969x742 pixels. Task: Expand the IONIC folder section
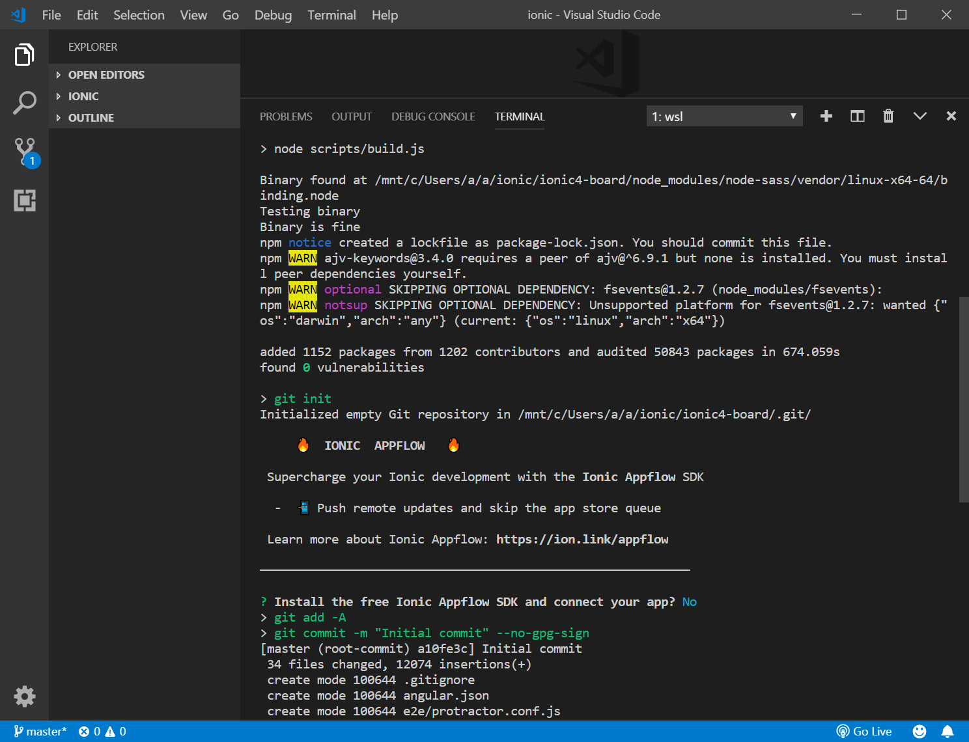click(x=83, y=96)
